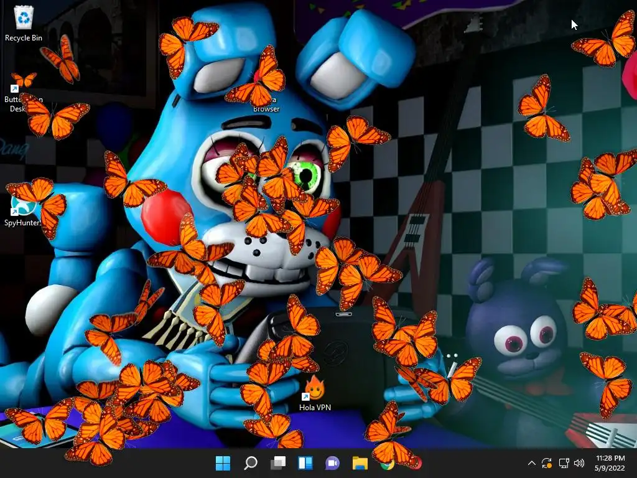Open the Widgets panel from the taskbar
This screenshot has width=637, height=478.
point(305,463)
